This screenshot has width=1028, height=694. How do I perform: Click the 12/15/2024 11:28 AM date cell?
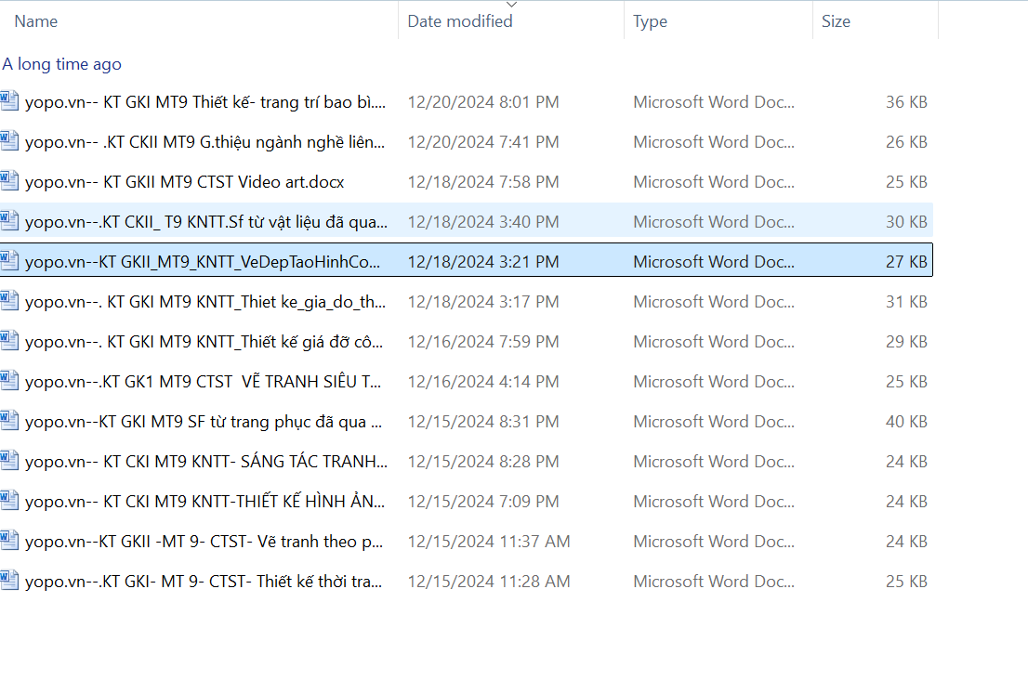click(489, 582)
